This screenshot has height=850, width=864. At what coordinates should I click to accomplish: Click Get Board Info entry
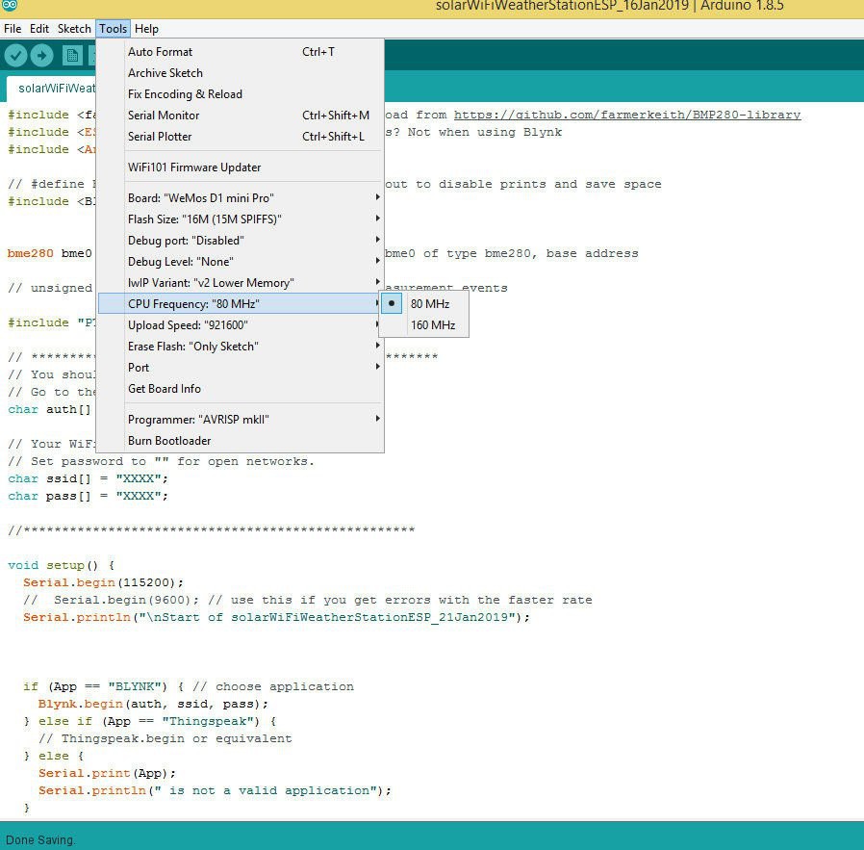[x=240, y=389]
